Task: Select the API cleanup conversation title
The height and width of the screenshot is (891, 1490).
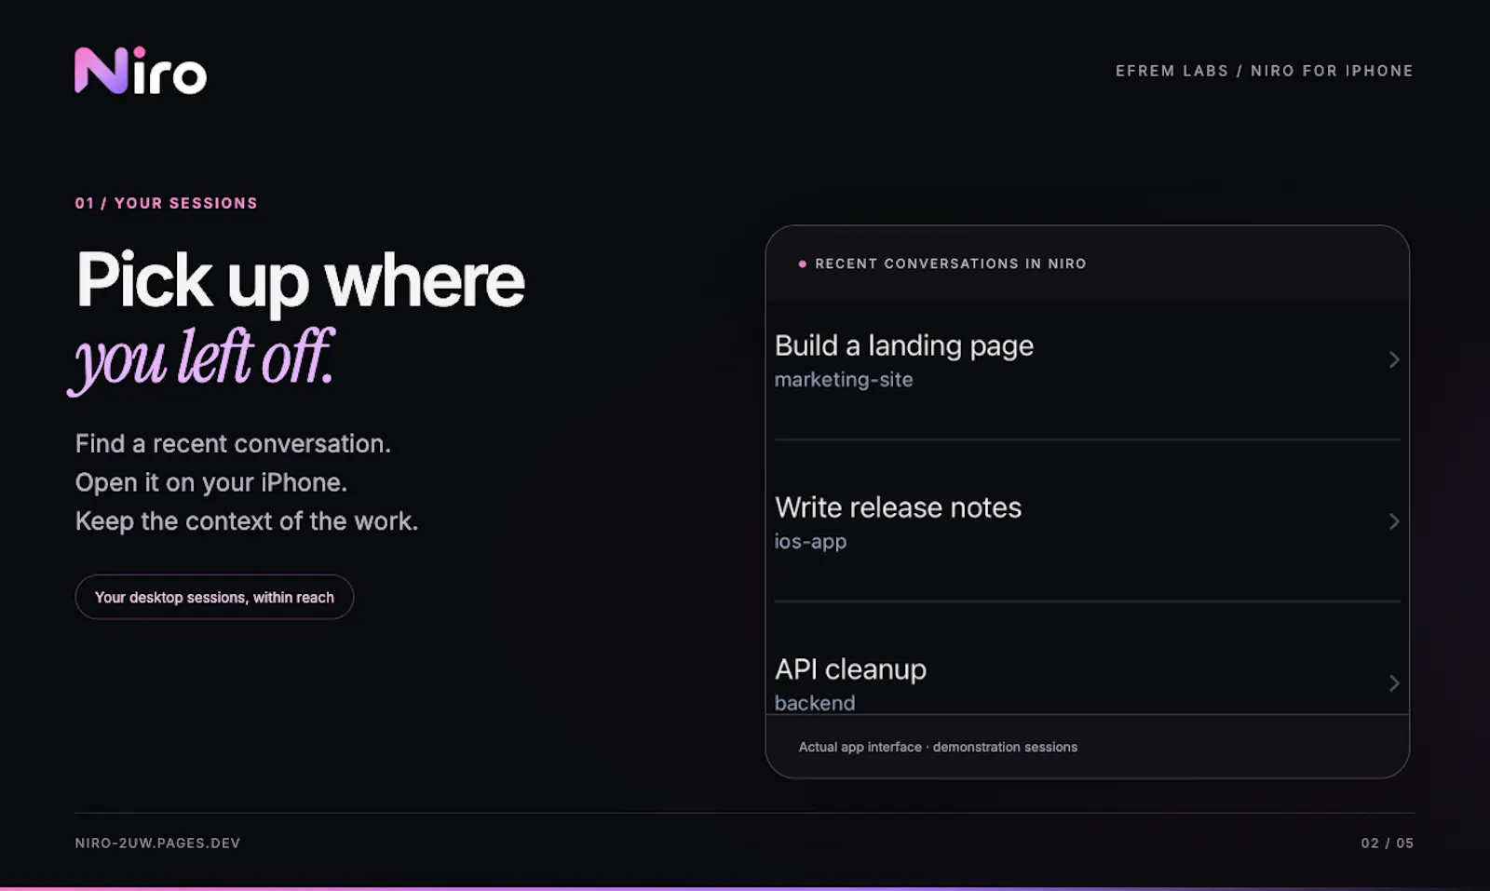Action: tap(851, 669)
